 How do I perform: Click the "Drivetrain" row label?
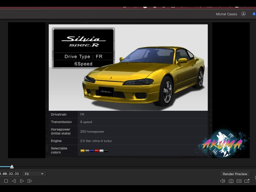[x=59, y=114]
